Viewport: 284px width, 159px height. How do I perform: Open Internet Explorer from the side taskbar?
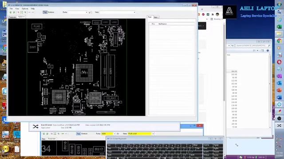pos(279,19)
